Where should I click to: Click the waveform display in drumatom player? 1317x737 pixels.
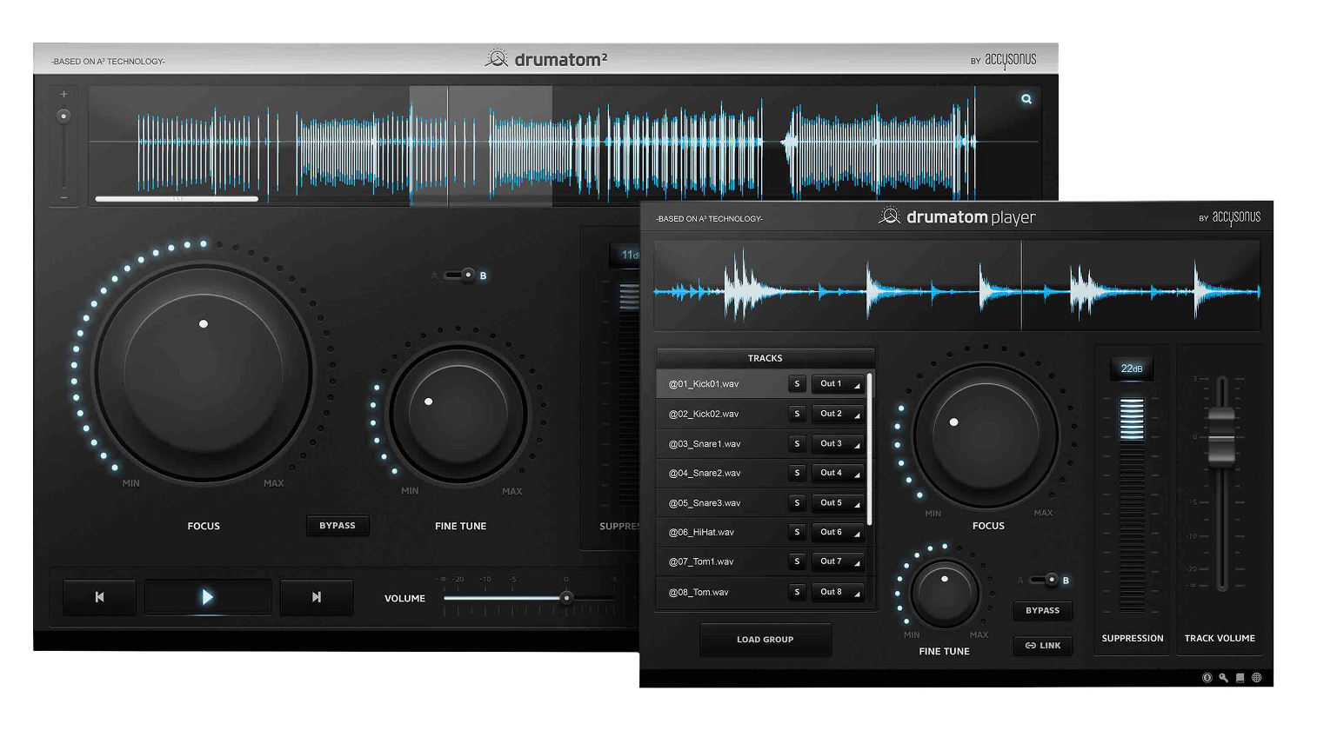[957, 286]
